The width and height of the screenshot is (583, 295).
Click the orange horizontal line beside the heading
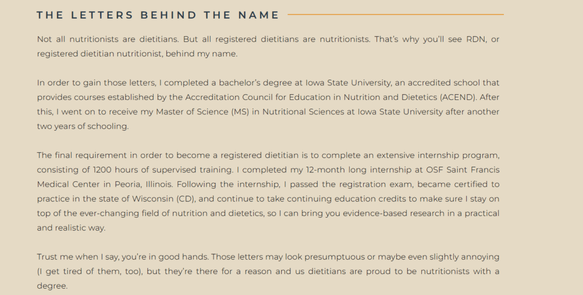[x=396, y=14]
